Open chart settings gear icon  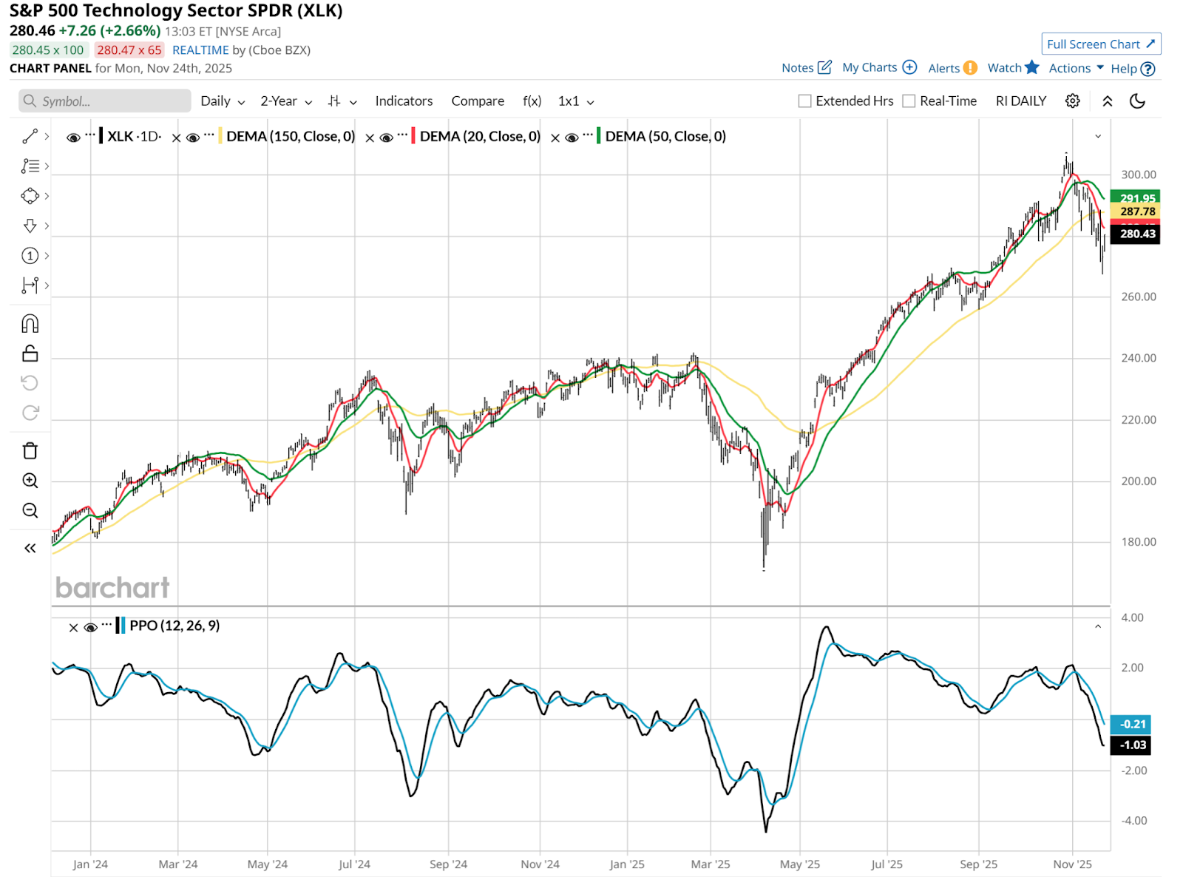point(1072,101)
